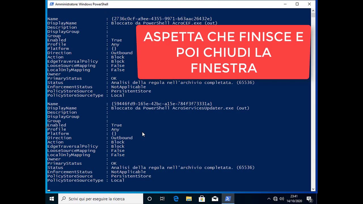Click the first rule's "PersistentStore" value
Image resolution: width=363 pixels, height=204 pixels.
[131, 91]
